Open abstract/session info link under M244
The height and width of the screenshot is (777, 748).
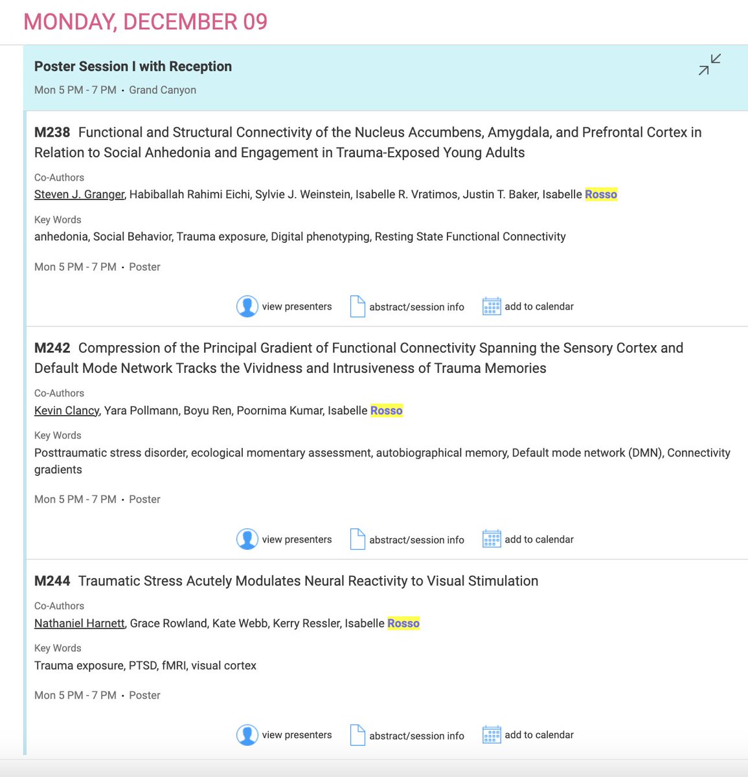tap(416, 736)
